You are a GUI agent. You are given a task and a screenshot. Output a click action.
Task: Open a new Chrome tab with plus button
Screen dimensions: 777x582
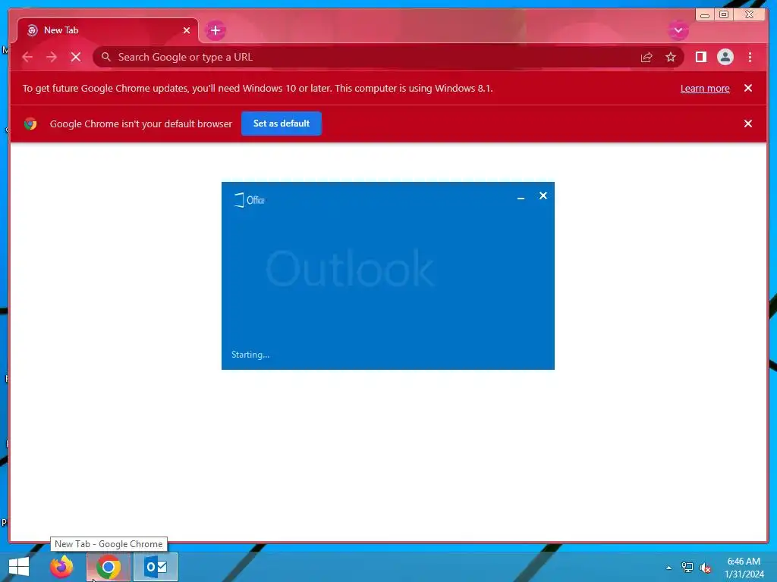click(x=215, y=30)
